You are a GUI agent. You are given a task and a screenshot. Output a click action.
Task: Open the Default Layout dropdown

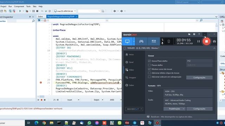coord(187,2)
